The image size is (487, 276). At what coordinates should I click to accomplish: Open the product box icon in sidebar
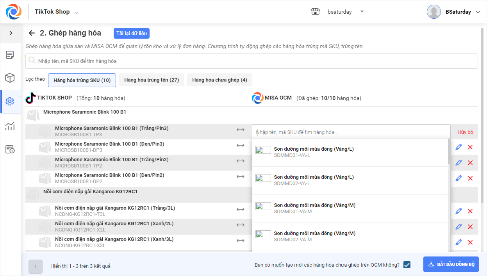(x=10, y=78)
